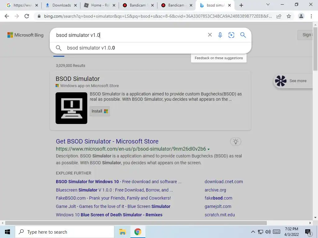Share this page via address bar icon
Viewport: 318px width, 238px height.
pyautogui.click(x=279, y=16)
